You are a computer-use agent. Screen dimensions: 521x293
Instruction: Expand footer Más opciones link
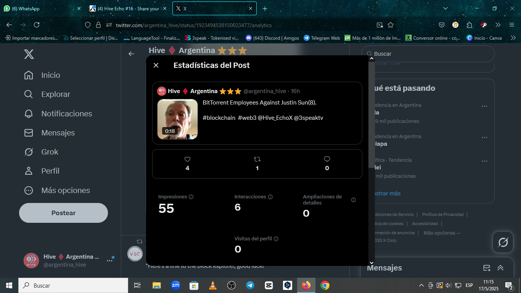click(442, 233)
